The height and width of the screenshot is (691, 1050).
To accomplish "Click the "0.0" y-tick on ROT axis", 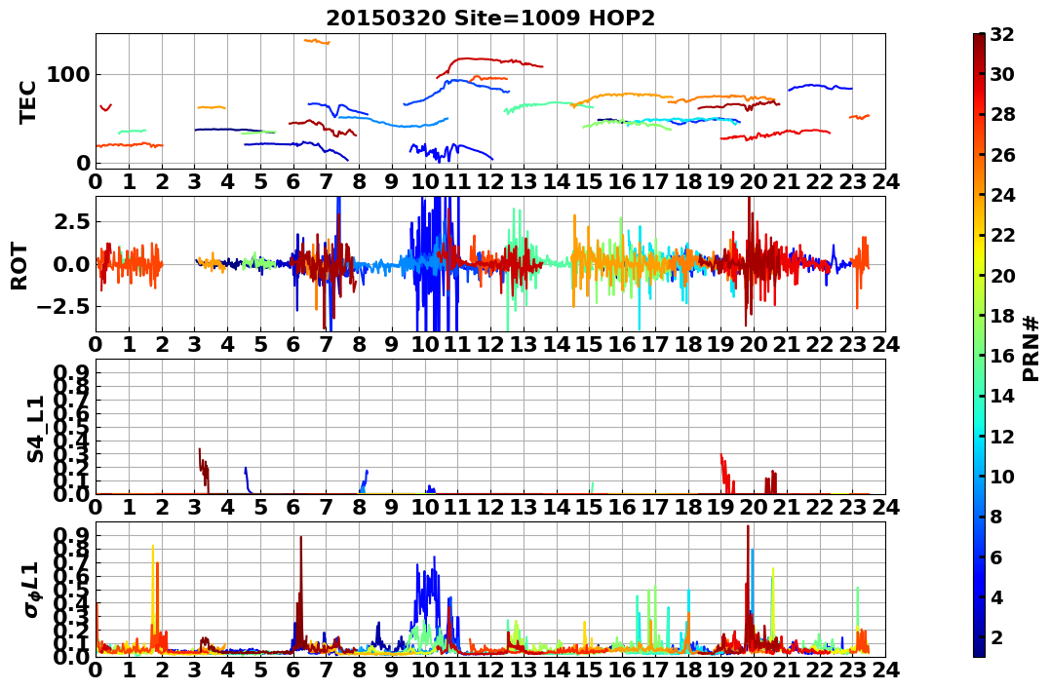I will [x=72, y=264].
